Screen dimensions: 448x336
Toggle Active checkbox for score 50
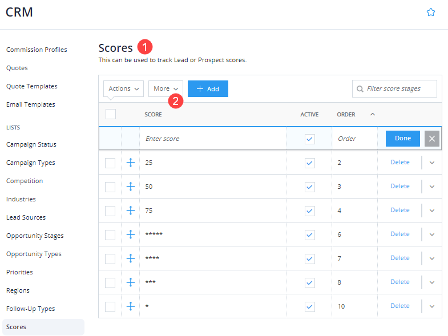310,187
